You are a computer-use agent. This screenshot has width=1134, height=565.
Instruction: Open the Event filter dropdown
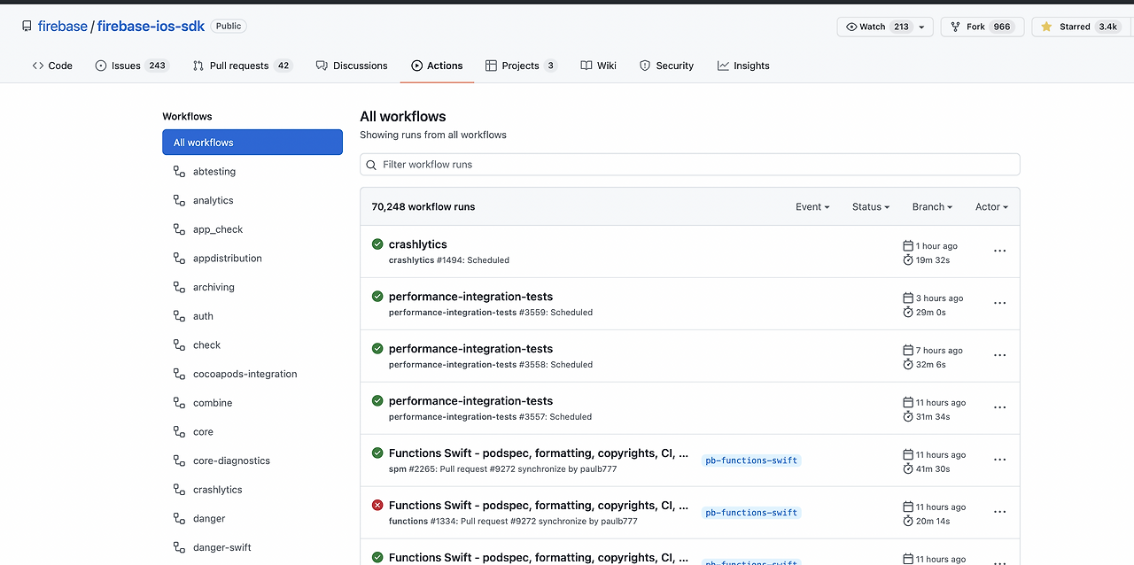[812, 206]
